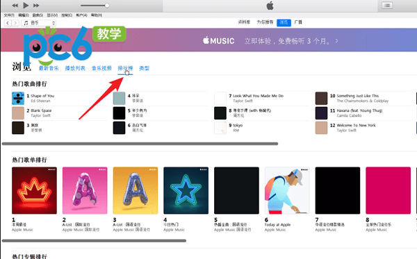The width and height of the screenshot is (417, 259).
Task: Open playlist 5 dark cover
Action: pyautogui.click(x=236, y=190)
